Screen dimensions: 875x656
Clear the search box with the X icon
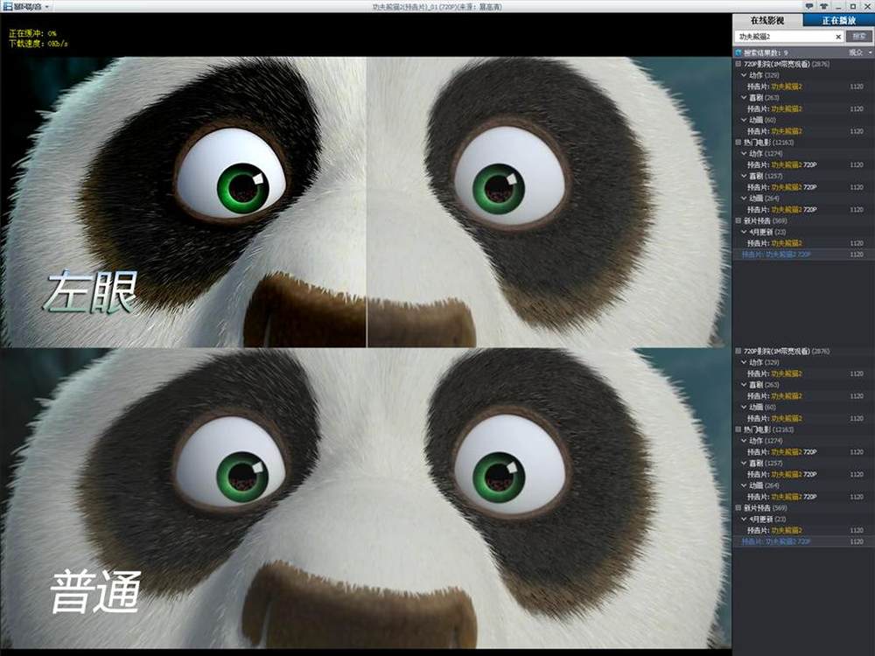837,37
